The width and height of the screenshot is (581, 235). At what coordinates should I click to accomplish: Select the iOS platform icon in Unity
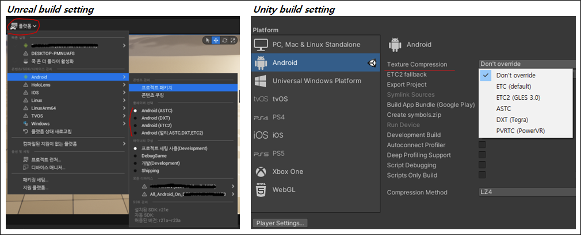261,135
